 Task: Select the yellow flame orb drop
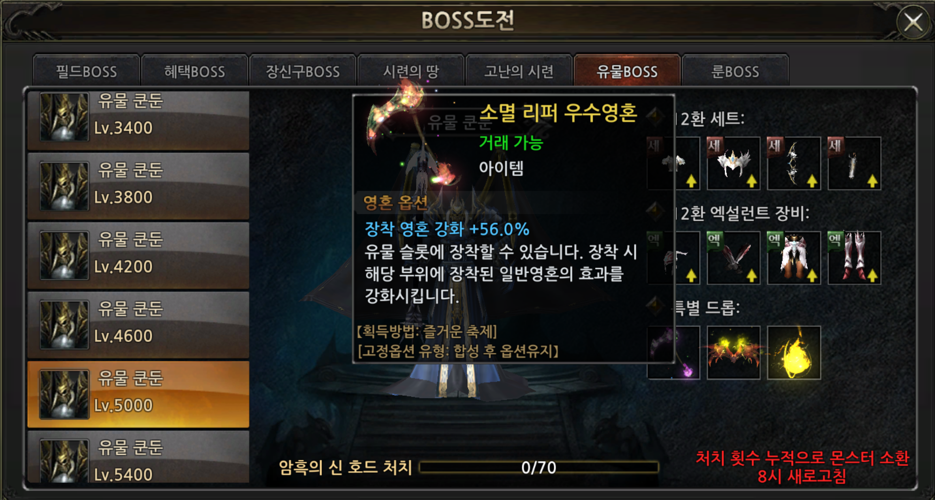coord(794,353)
